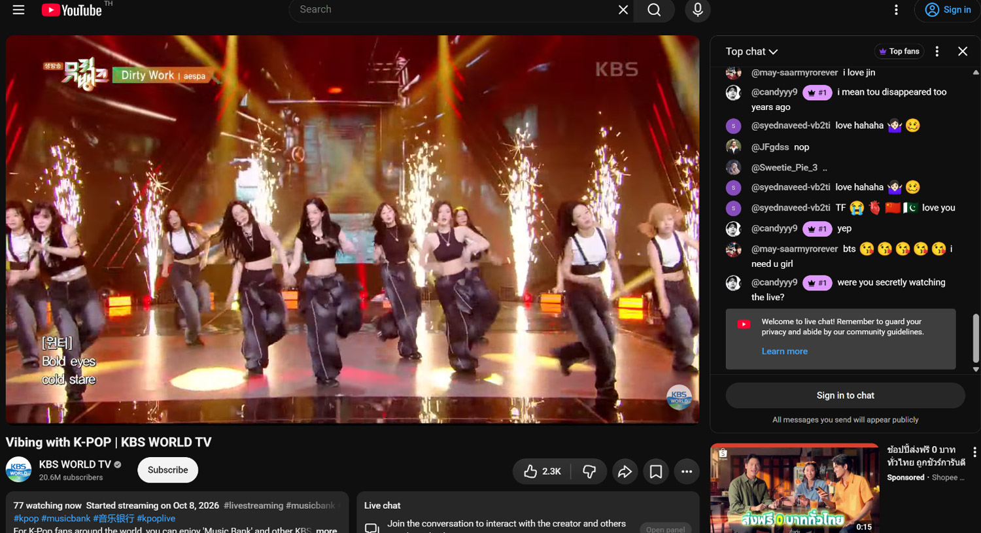Click the magnifier search button
981x533 pixels.
pyautogui.click(x=654, y=10)
